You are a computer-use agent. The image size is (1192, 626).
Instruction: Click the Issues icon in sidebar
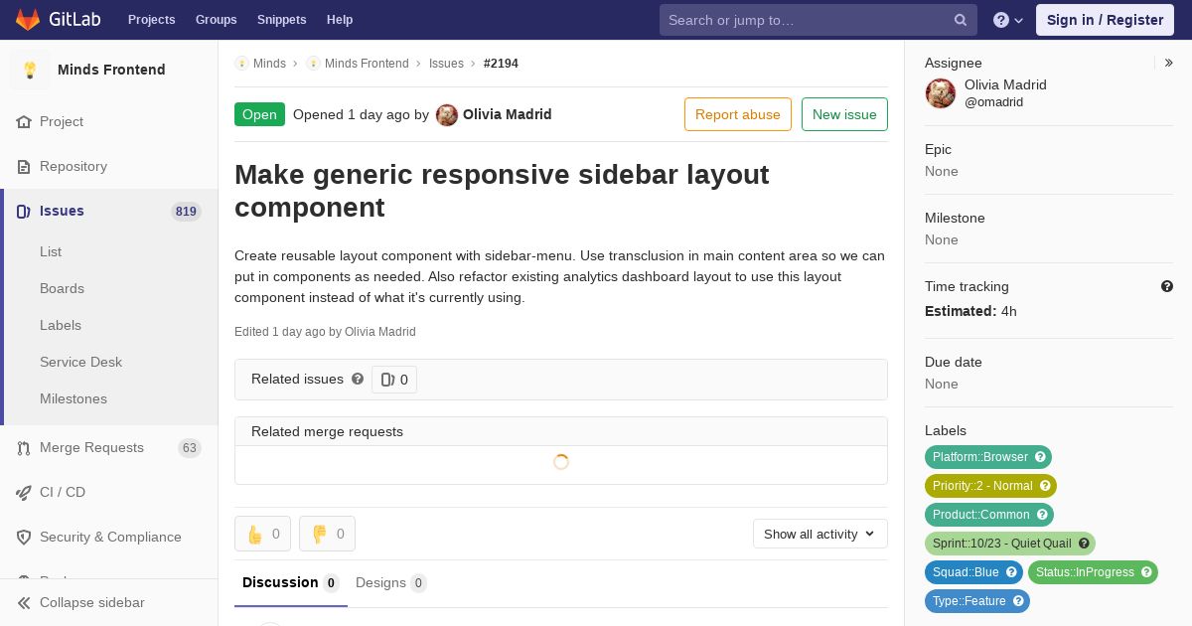pyautogui.click(x=24, y=212)
